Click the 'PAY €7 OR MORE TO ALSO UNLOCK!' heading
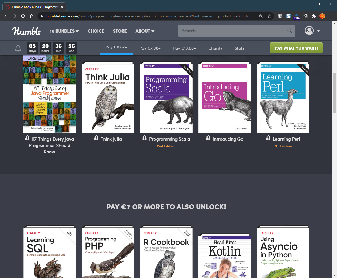 click(166, 207)
